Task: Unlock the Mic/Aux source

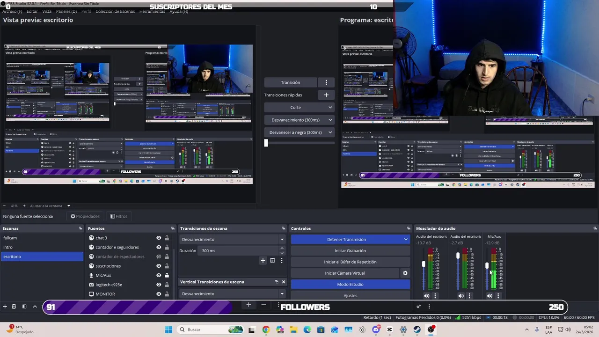Action: click(167, 275)
